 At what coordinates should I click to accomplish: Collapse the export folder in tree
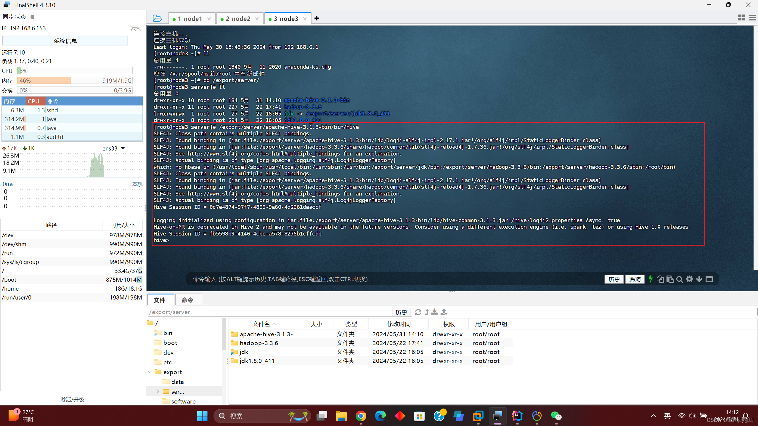point(150,372)
